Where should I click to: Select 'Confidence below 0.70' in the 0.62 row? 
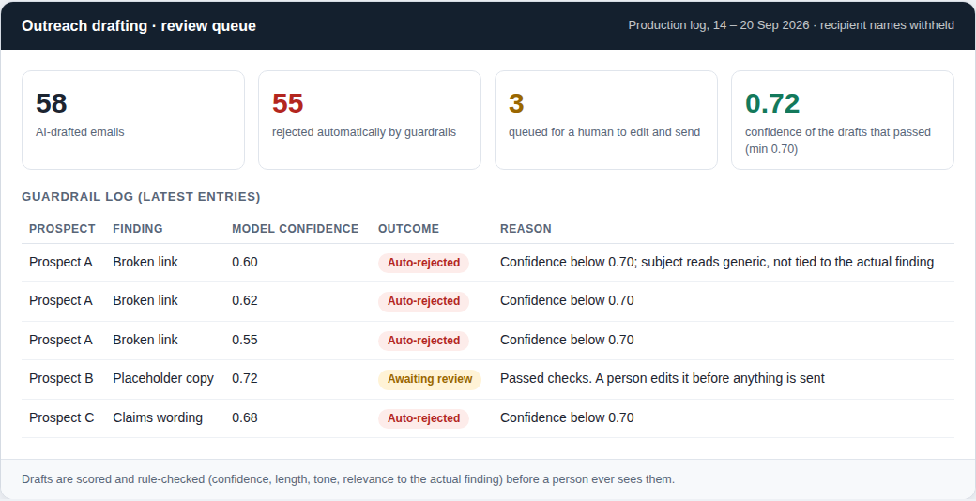tap(567, 300)
